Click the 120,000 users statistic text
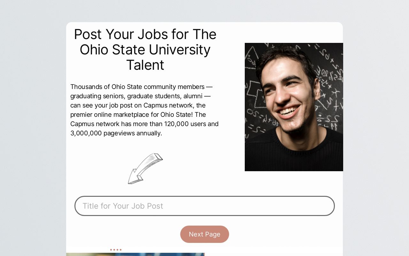This screenshot has width=409, height=256. point(176,124)
